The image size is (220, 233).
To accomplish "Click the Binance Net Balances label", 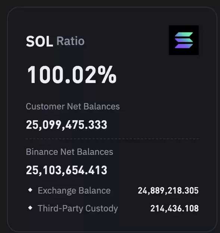I will pos(69,152).
